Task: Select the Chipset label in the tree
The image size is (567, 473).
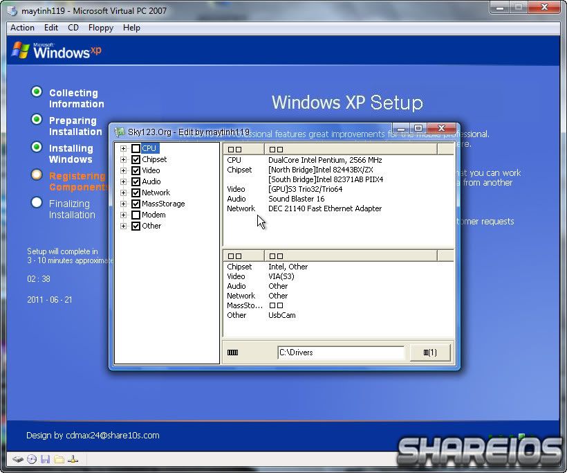Action: pyautogui.click(x=154, y=160)
